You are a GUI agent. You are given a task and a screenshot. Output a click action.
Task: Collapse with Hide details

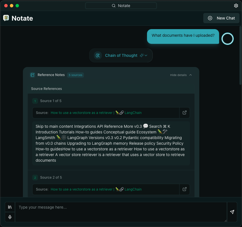coord(181,75)
